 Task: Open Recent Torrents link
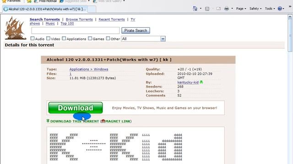point(112,19)
